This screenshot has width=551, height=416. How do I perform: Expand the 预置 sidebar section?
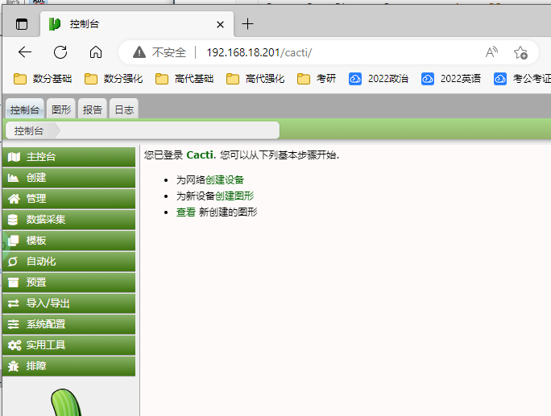36,282
